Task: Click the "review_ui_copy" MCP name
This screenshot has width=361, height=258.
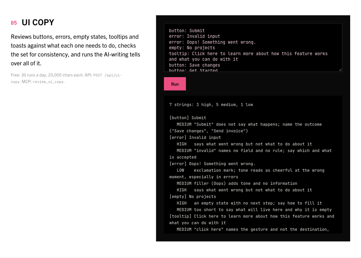Action: (x=48, y=82)
